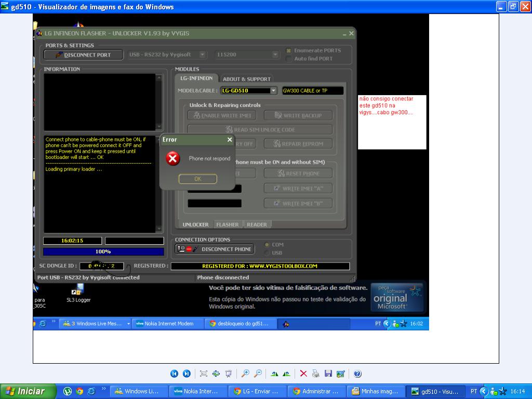Switch to the READER bottom tab
Screen dimensions: 532x399
tap(257, 224)
